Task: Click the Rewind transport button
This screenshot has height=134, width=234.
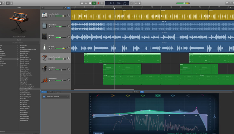Action: coord(82,3)
